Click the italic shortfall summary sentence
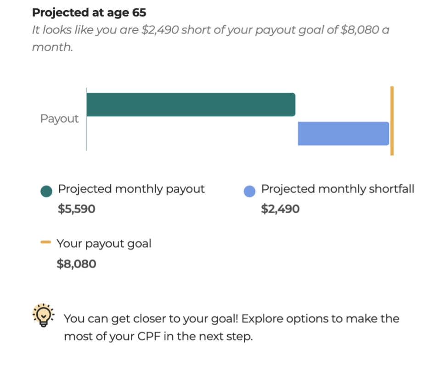Image resolution: width=439 pixels, height=373 pixels. pos(211,39)
